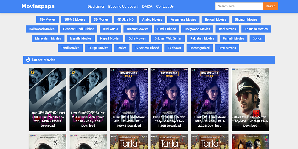Viewport: 298px width, 149px height.
Task: Browse the Uncategorized category
Action: click(x=200, y=48)
